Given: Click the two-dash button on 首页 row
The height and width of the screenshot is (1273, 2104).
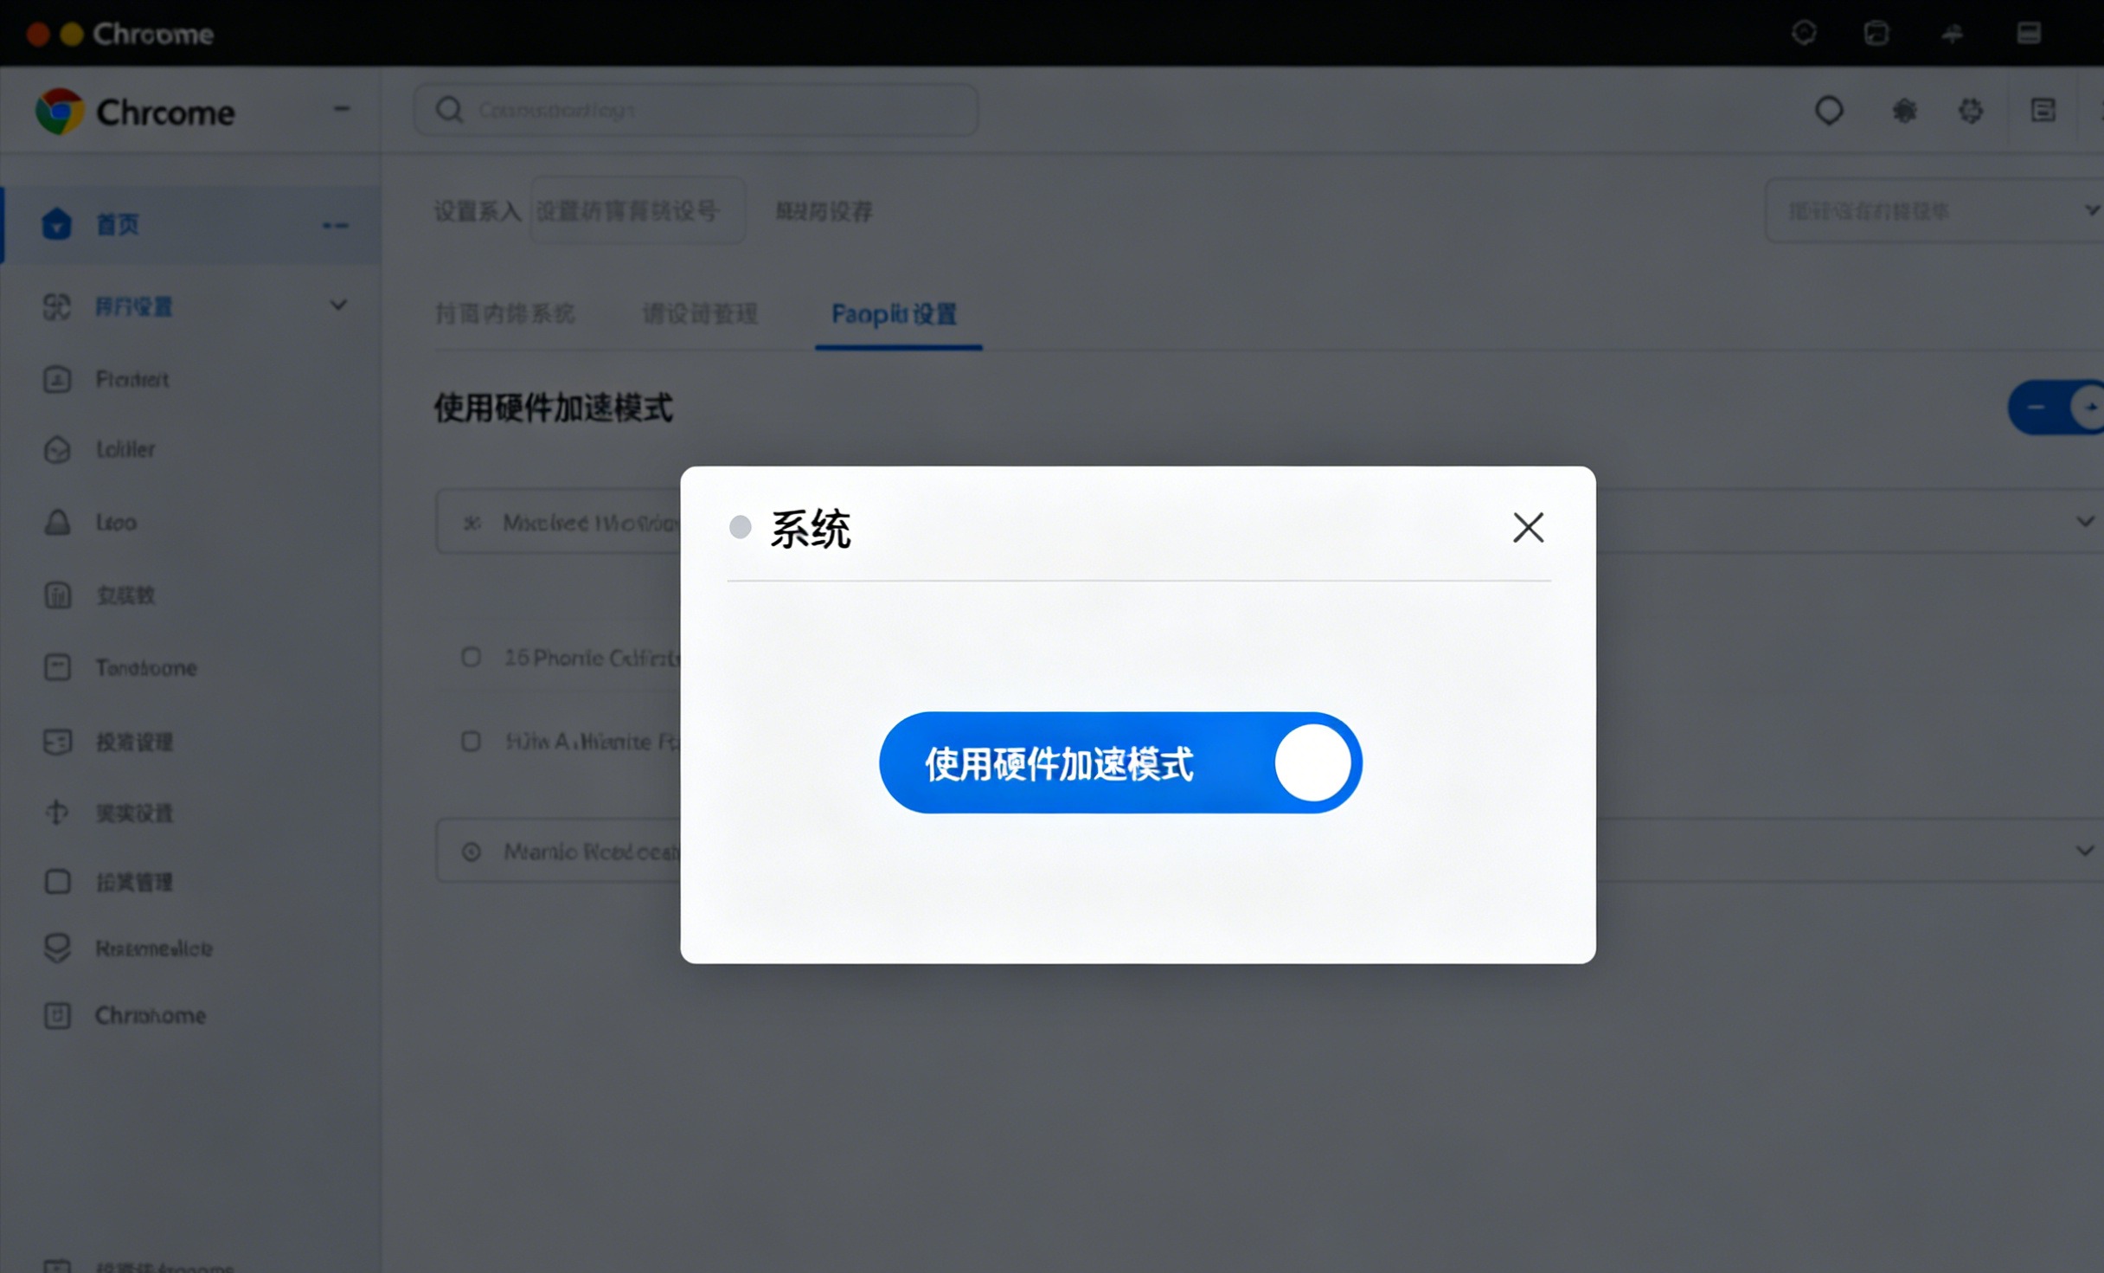Looking at the screenshot, I should click(x=336, y=225).
